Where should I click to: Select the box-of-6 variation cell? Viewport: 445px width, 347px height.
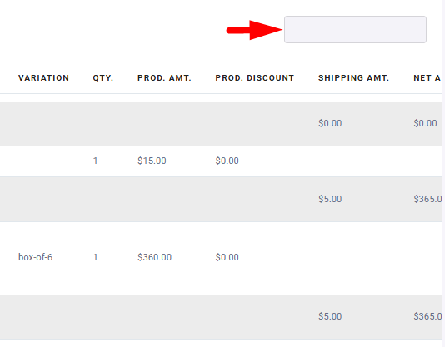coord(36,257)
